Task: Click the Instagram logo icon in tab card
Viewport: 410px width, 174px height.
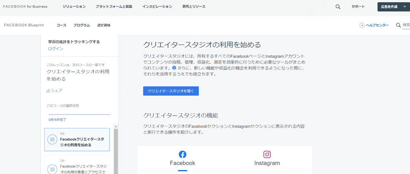Action: coord(267,154)
